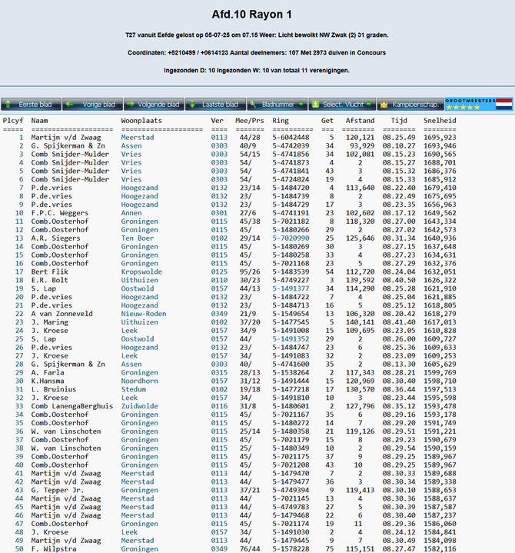The image size is (515, 553).
Task: Click the Woonplaats column header
Action: [x=141, y=121]
